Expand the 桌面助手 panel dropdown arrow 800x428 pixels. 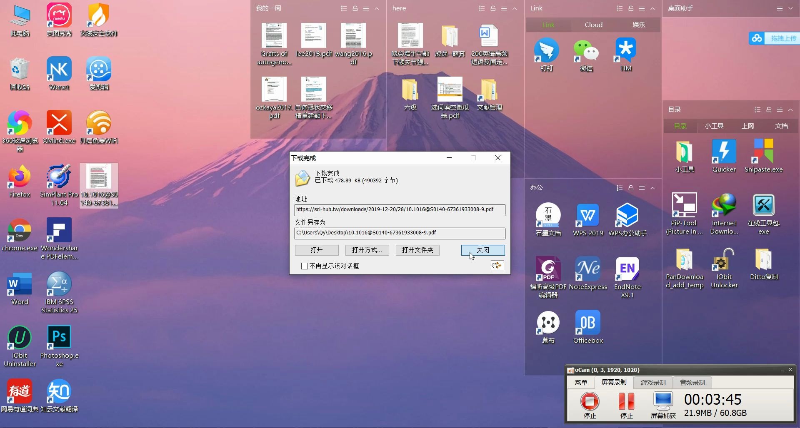[790, 8]
